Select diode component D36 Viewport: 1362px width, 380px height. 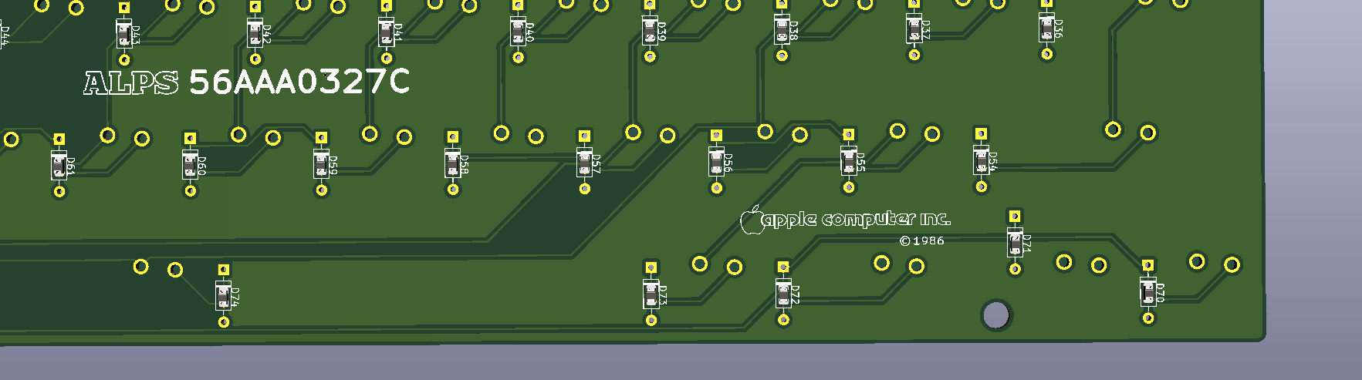pyautogui.click(x=1046, y=28)
